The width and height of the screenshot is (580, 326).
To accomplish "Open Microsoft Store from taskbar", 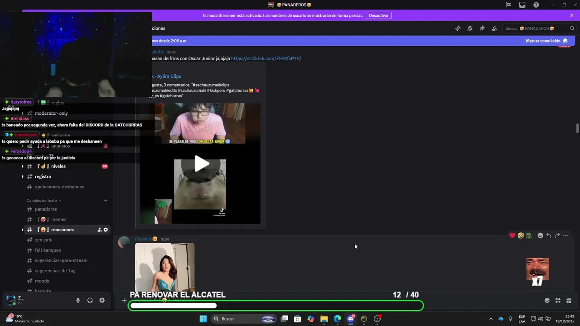I will pos(297,319).
